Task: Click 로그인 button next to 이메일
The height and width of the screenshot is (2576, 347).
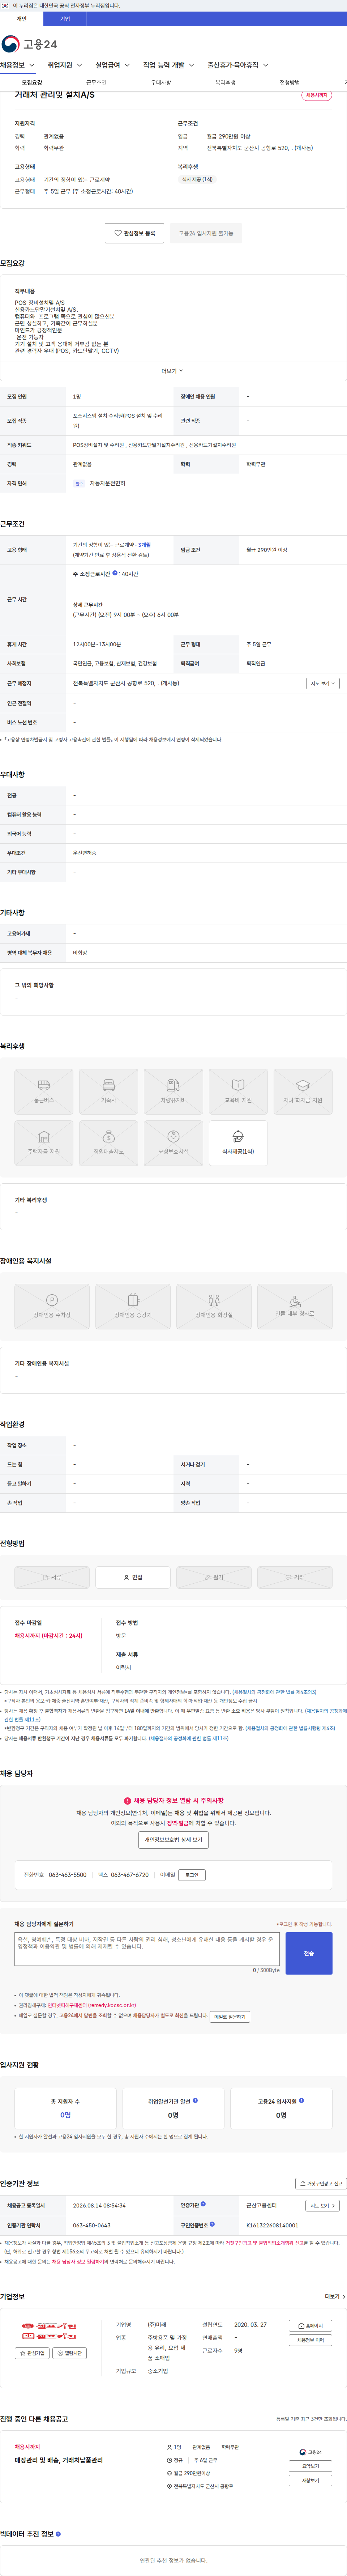Action: [192, 1875]
